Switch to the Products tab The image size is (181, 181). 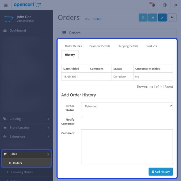point(151,46)
